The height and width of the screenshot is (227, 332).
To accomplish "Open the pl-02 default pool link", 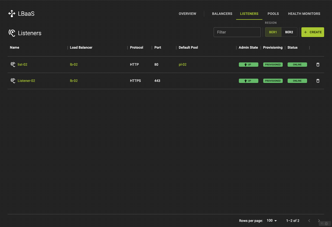I will [183, 65].
